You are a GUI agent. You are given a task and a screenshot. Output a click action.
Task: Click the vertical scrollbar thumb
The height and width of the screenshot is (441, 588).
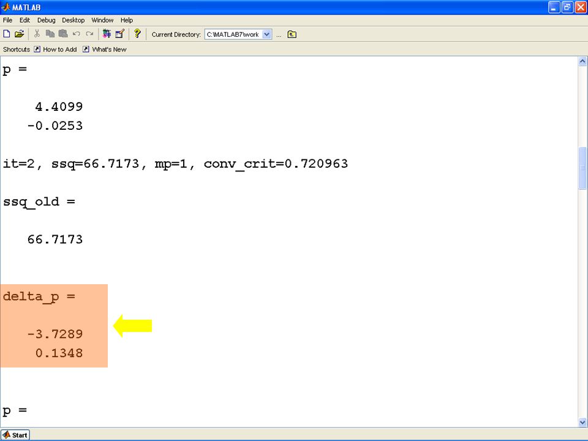click(582, 168)
